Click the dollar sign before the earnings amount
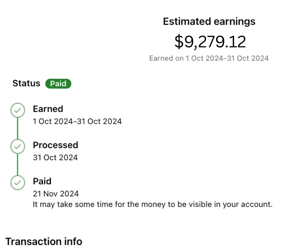The image size is (301, 252). 179,42
